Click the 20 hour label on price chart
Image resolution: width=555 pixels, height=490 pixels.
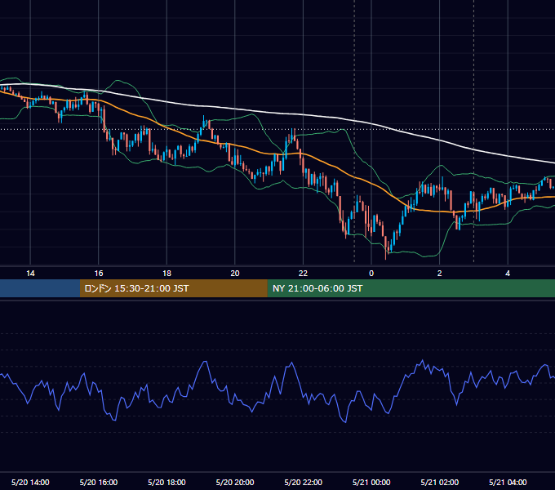(235, 274)
